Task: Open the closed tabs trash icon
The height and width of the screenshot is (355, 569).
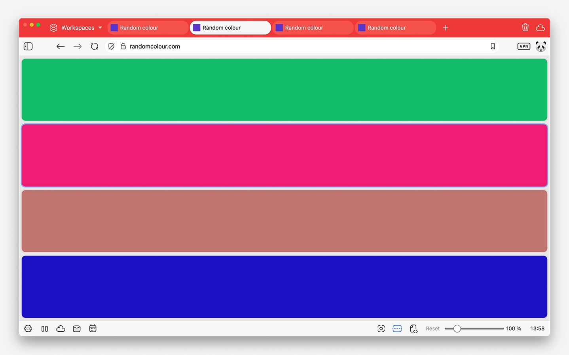Action: pos(525,27)
